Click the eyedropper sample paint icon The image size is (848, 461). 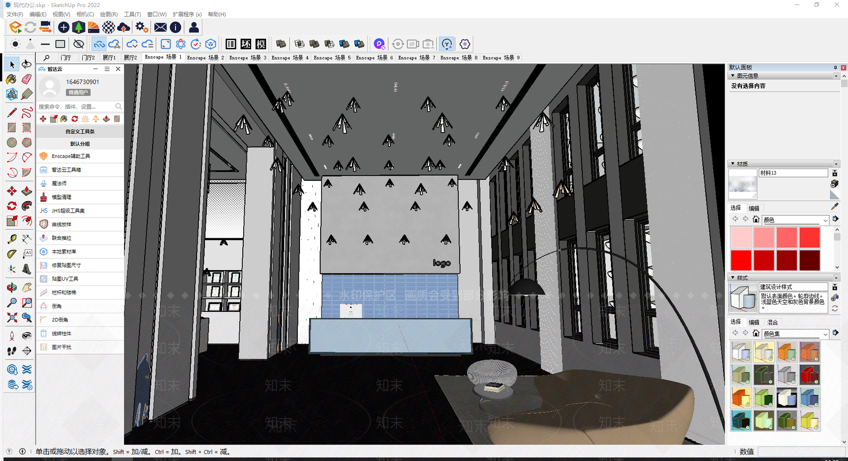point(835,206)
